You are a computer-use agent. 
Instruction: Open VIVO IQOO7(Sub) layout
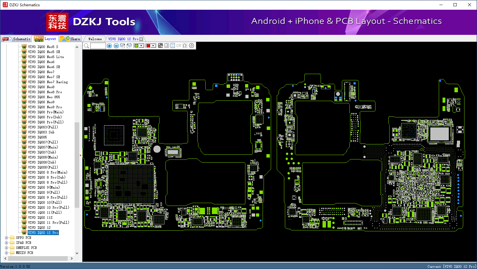click(42, 152)
